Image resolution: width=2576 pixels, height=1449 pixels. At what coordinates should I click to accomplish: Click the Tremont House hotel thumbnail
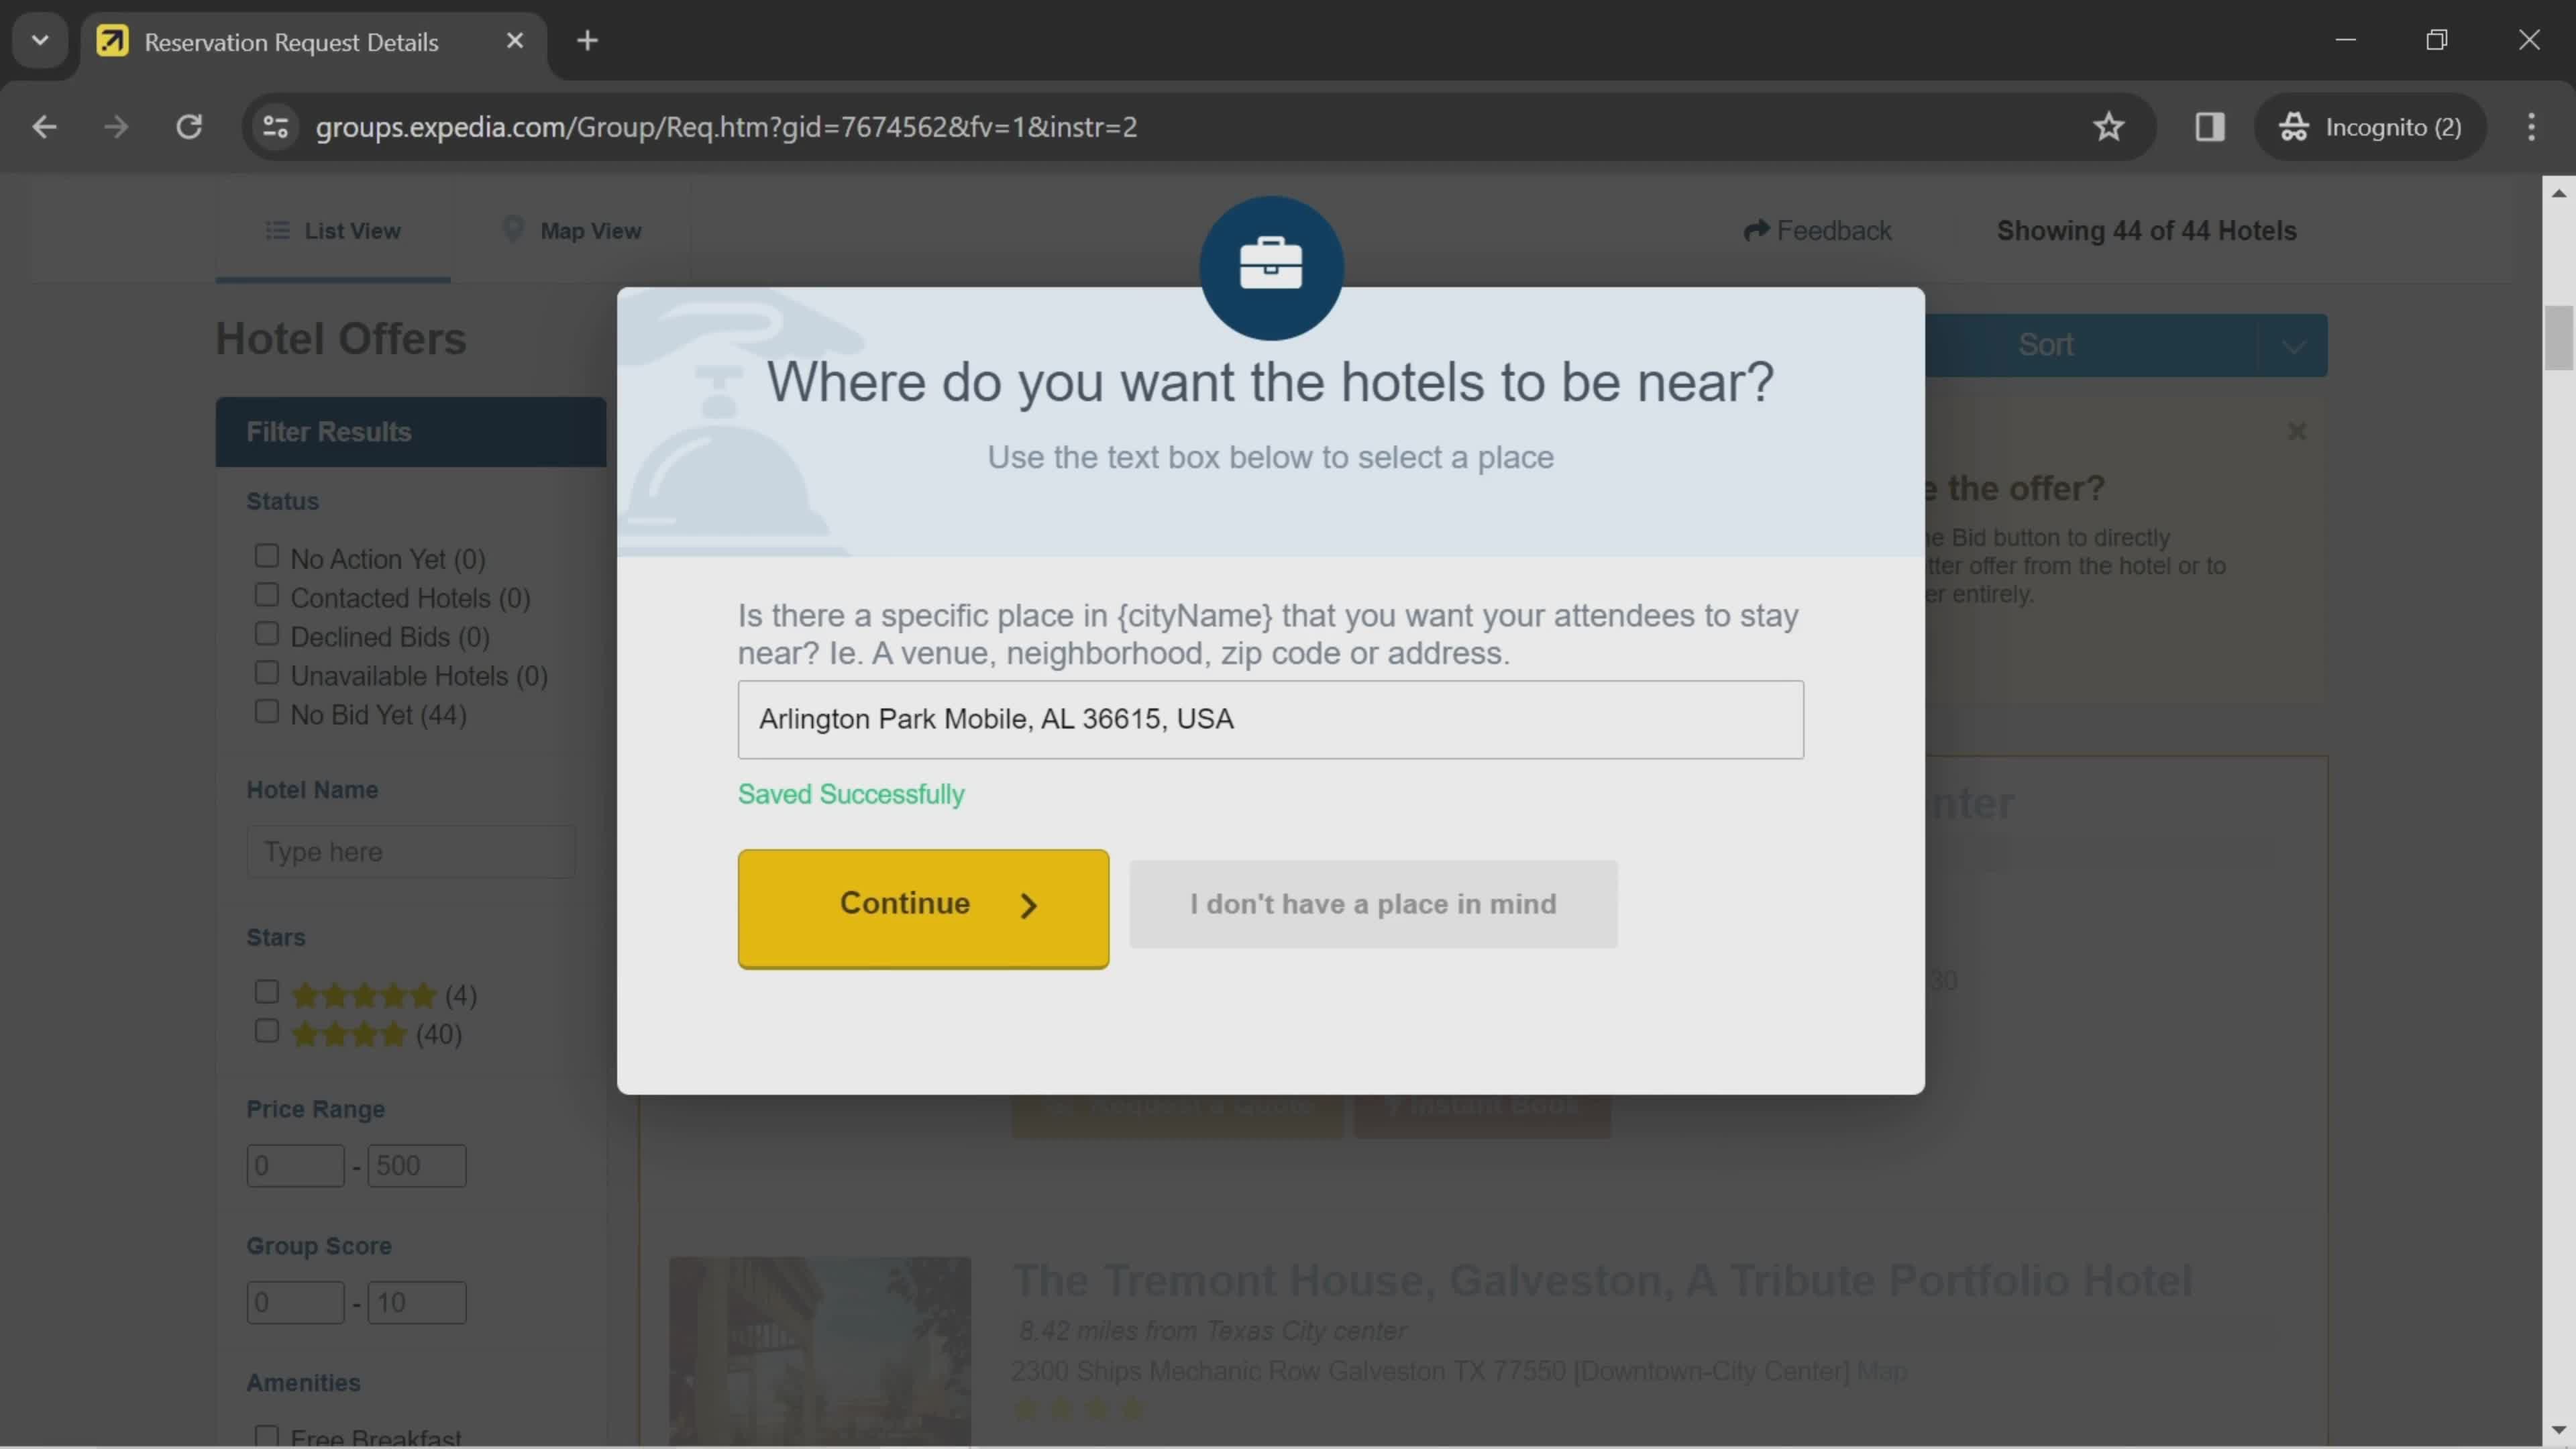tap(819, 1351)
